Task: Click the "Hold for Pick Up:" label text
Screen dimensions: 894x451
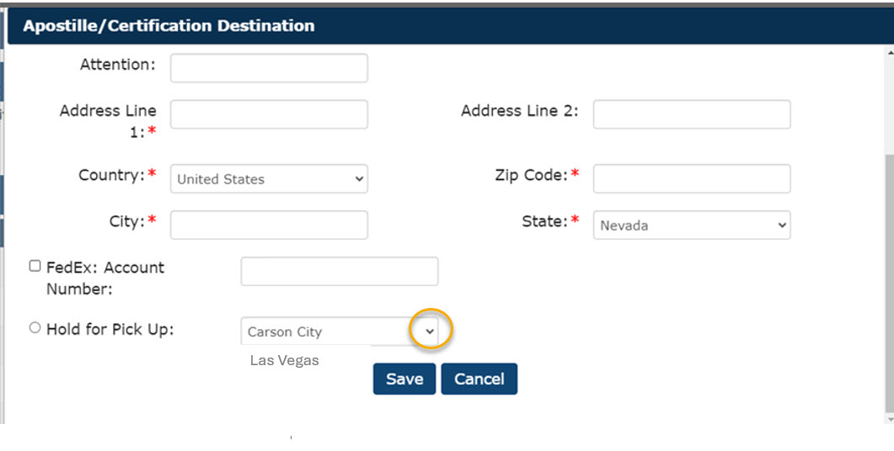Action: [x=110, y=329]
